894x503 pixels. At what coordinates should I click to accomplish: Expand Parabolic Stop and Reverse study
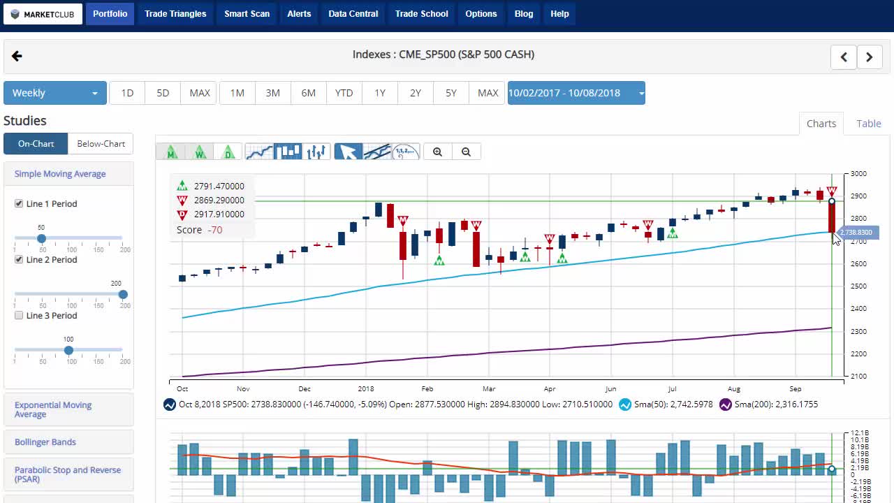(68, 475)
